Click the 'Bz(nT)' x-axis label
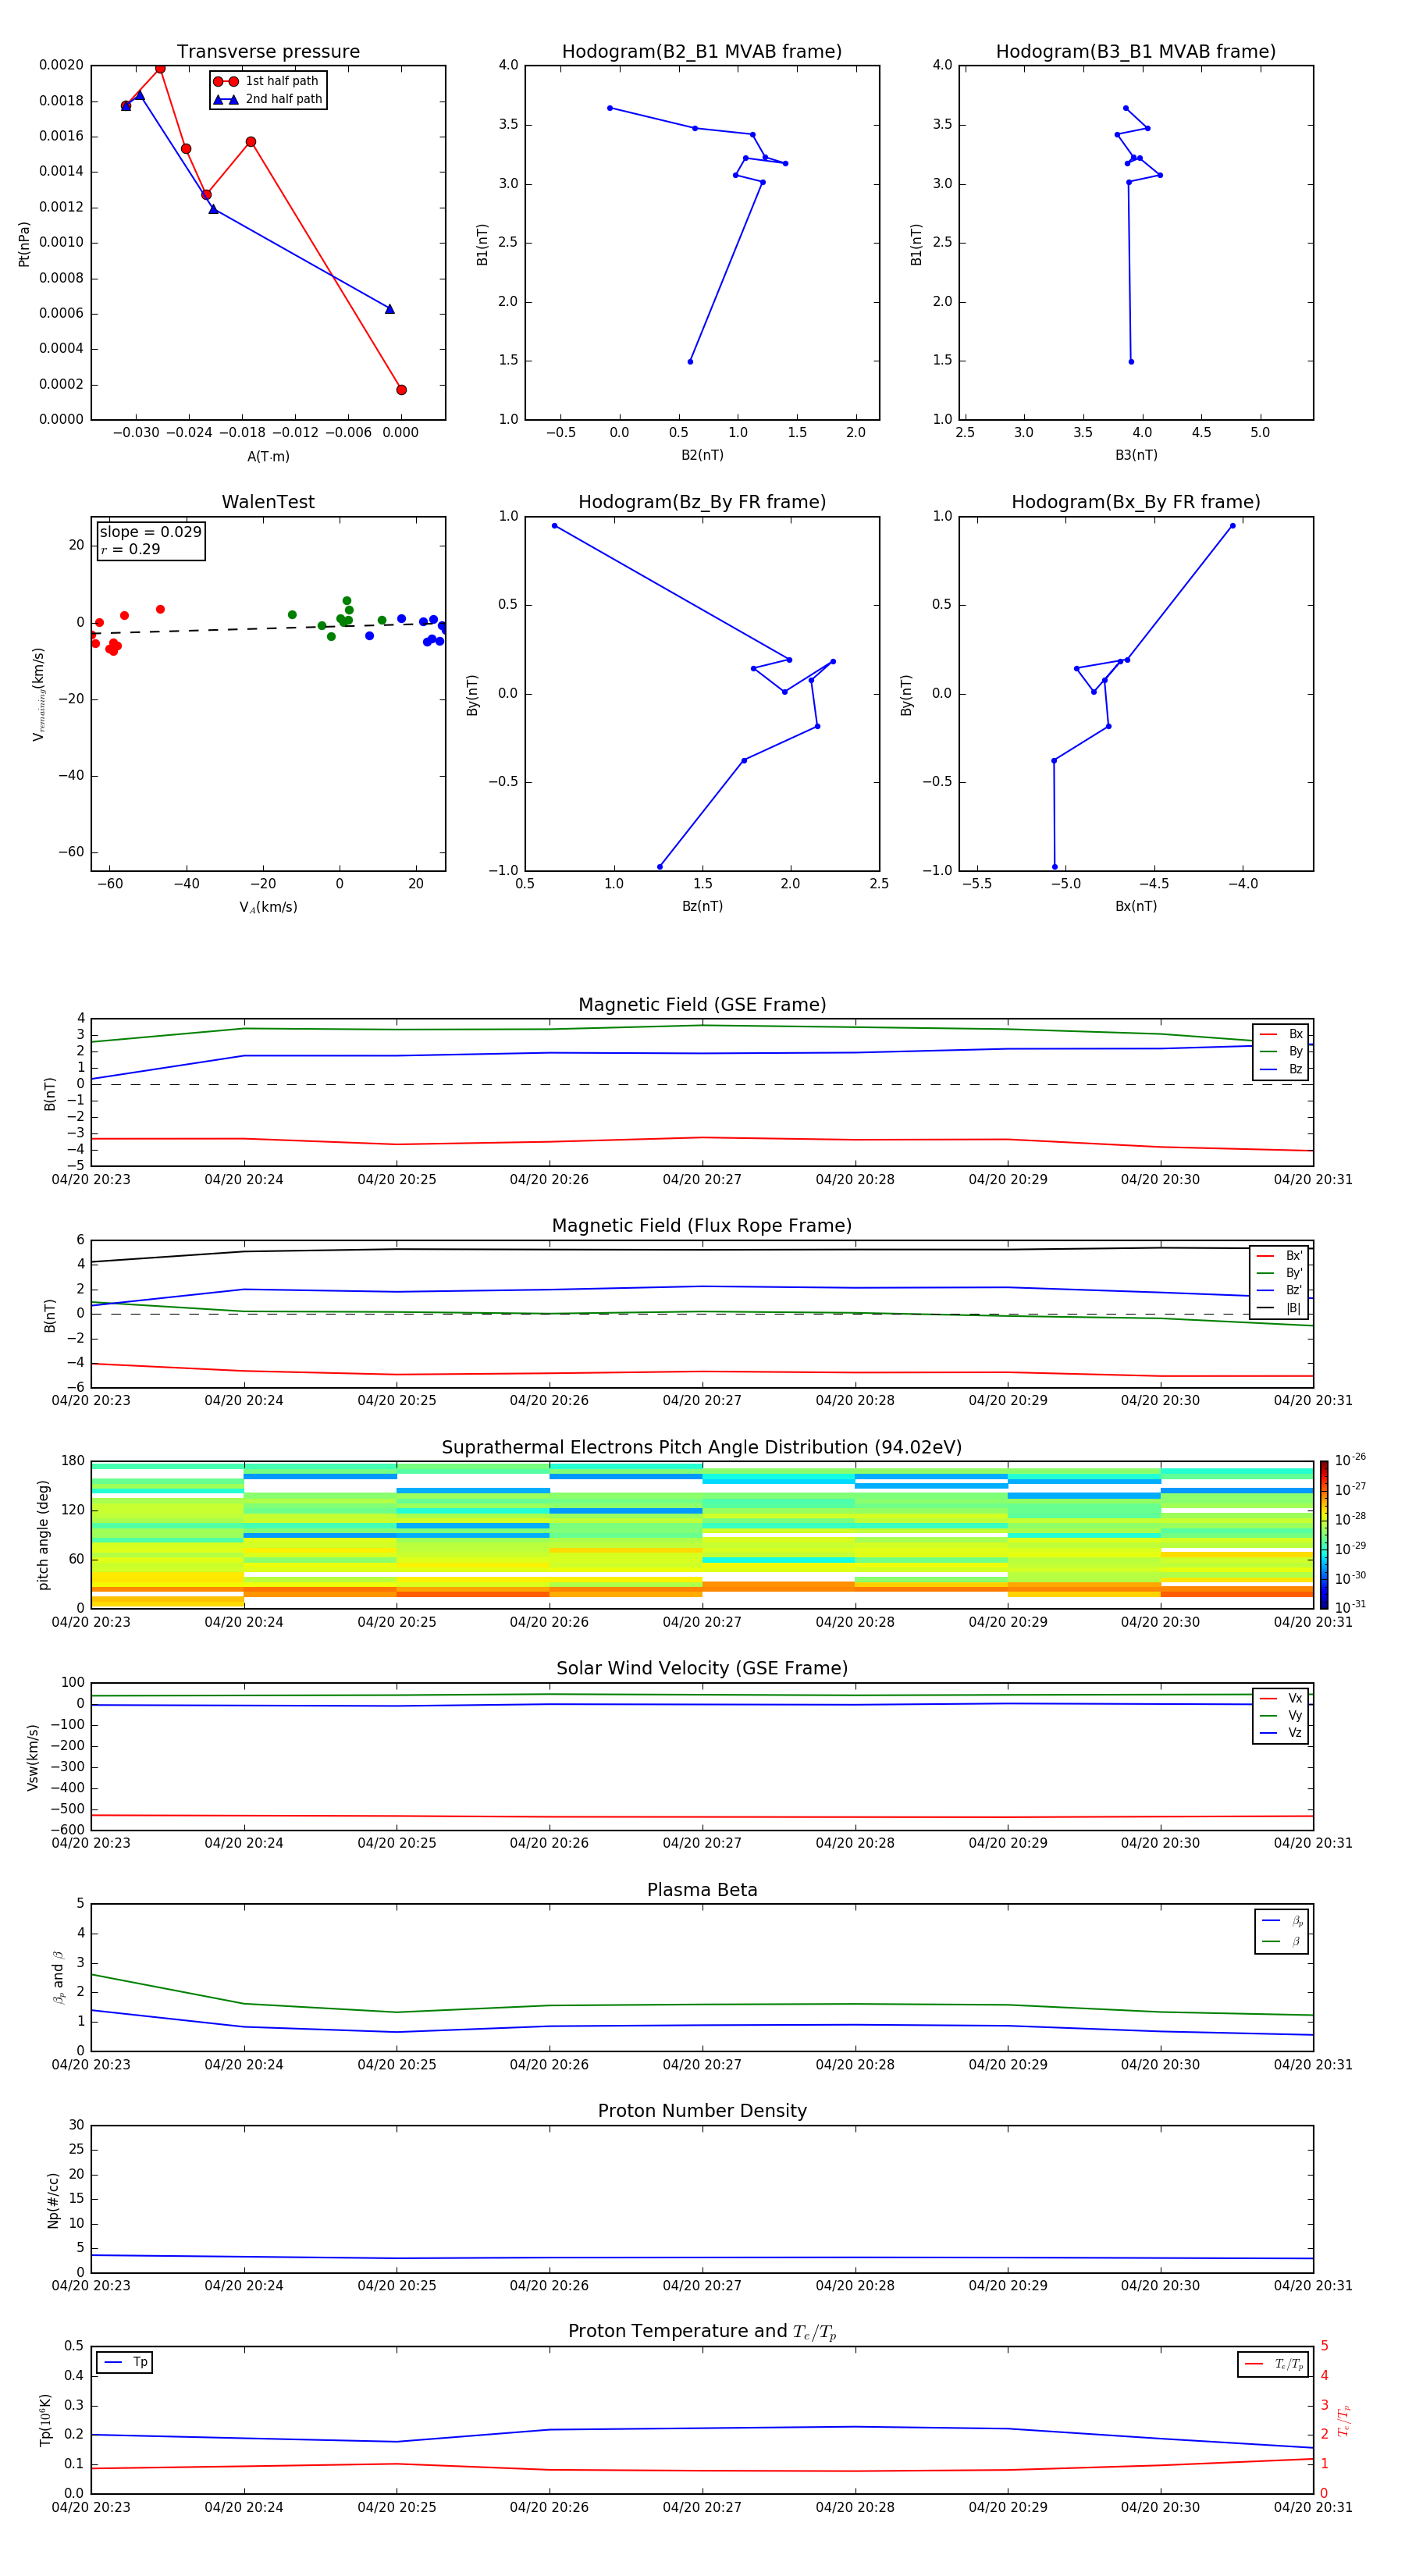Screen dimensions: 1405x2576 pyautogui.click(x=702, y=906)
